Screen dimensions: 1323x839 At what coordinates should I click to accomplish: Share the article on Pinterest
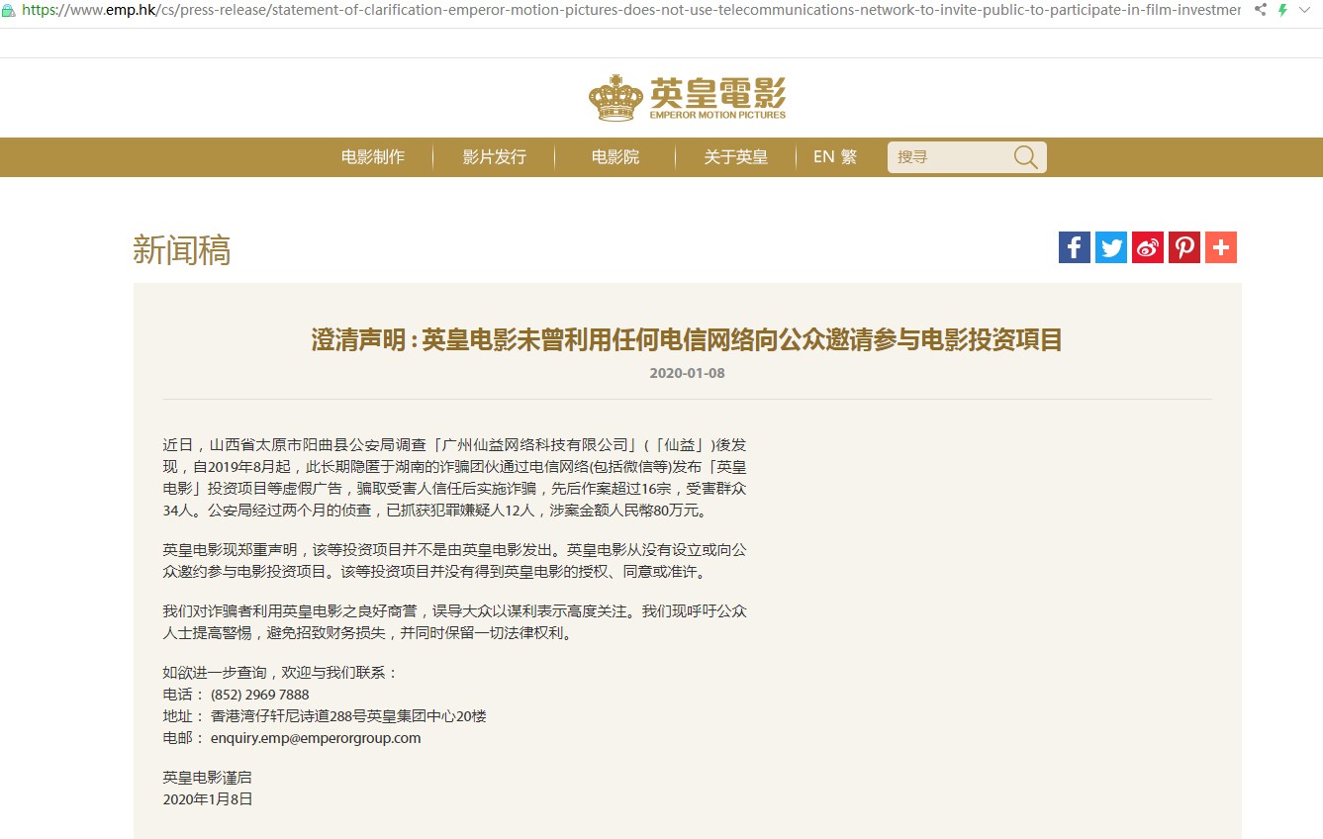click(x=1184, y=247)
